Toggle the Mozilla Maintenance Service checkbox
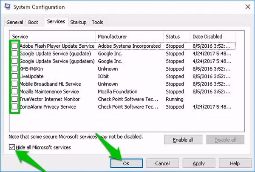The height and width of the screenshot is (172, 255). 15,92
